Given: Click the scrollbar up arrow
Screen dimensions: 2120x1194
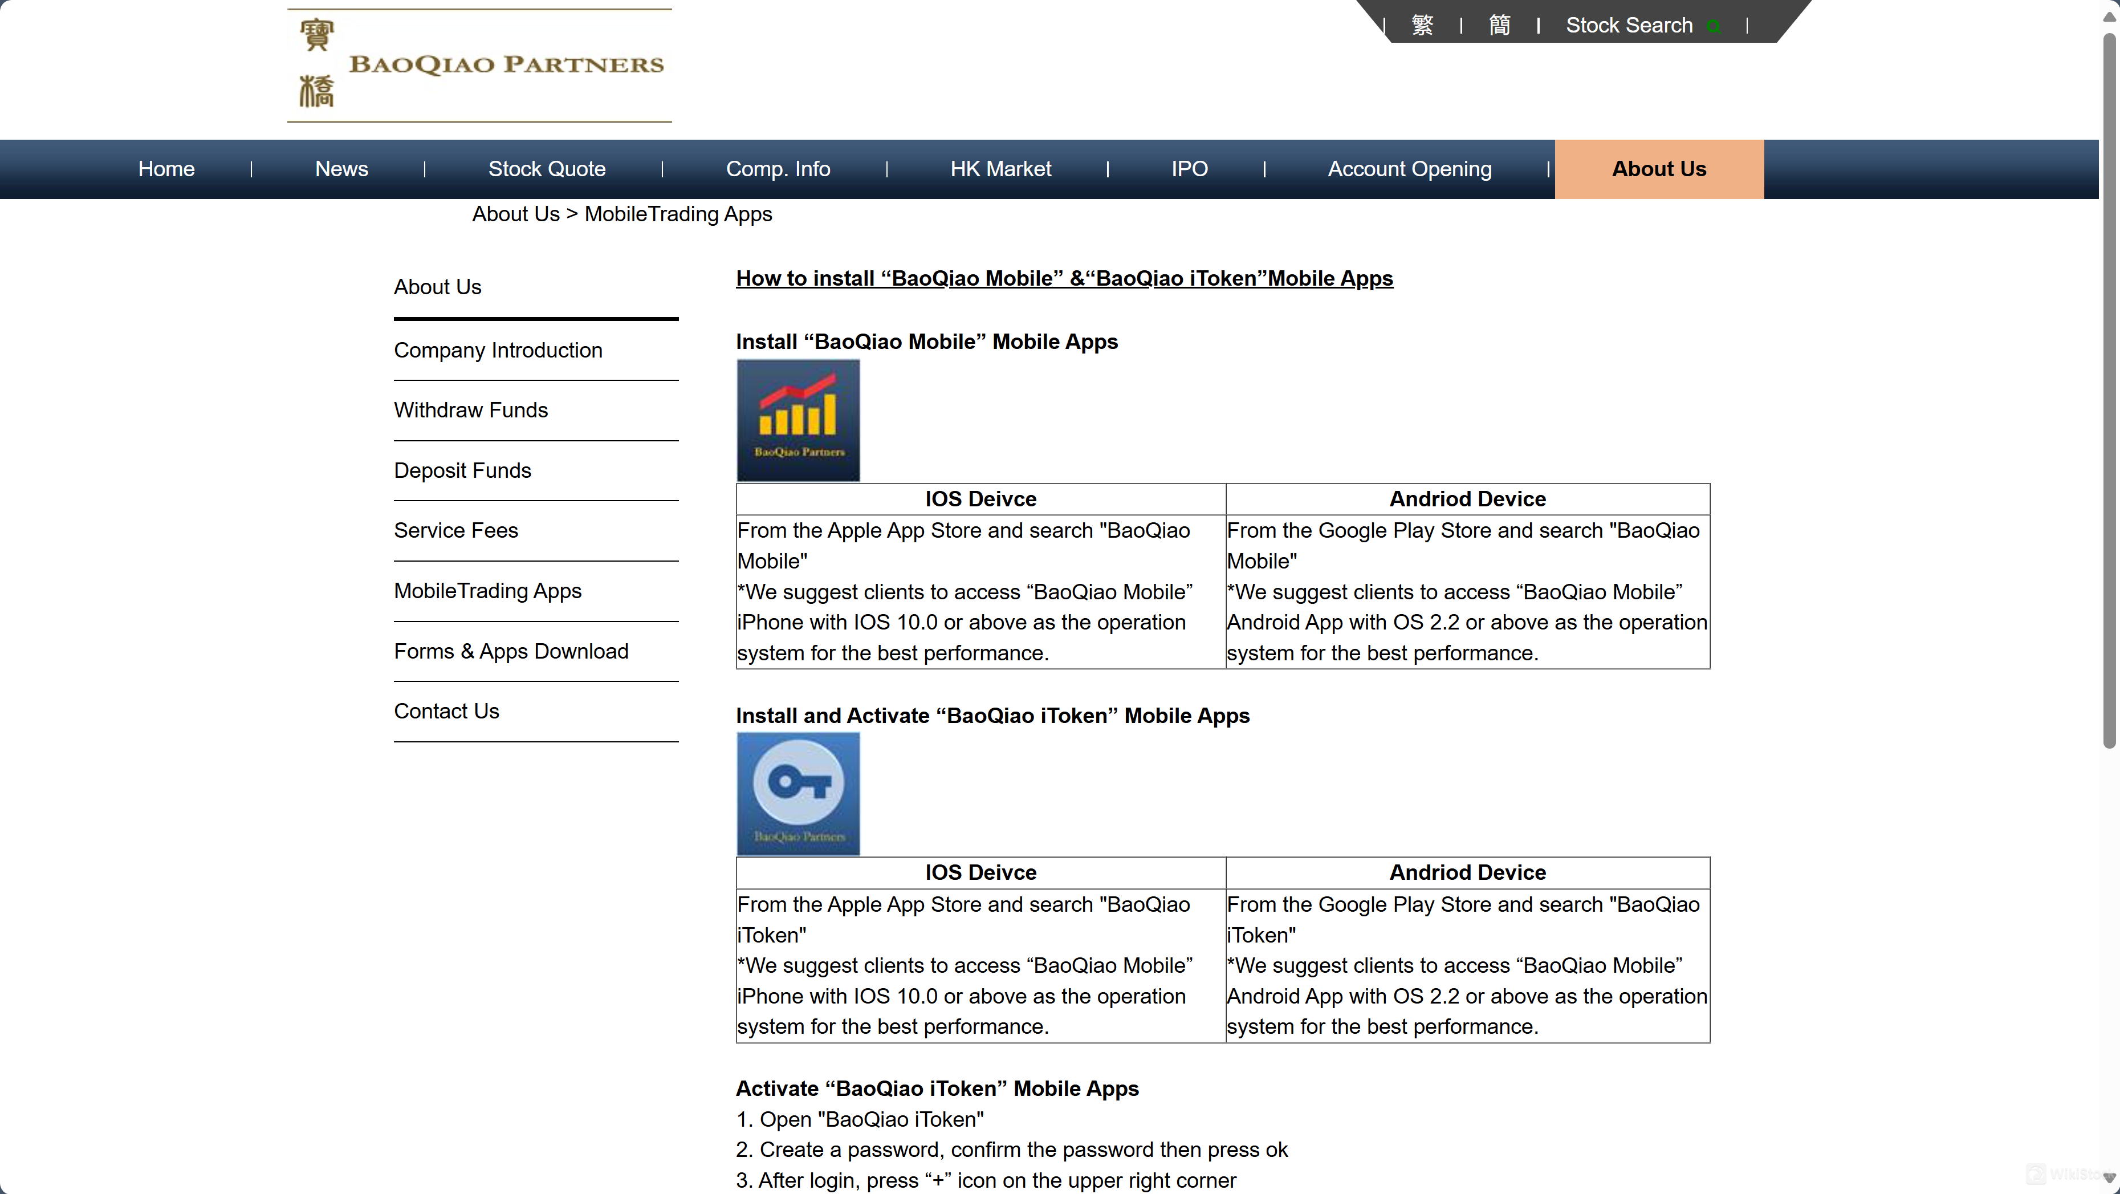Looking at the screenshot, I should click(2109, 17).
